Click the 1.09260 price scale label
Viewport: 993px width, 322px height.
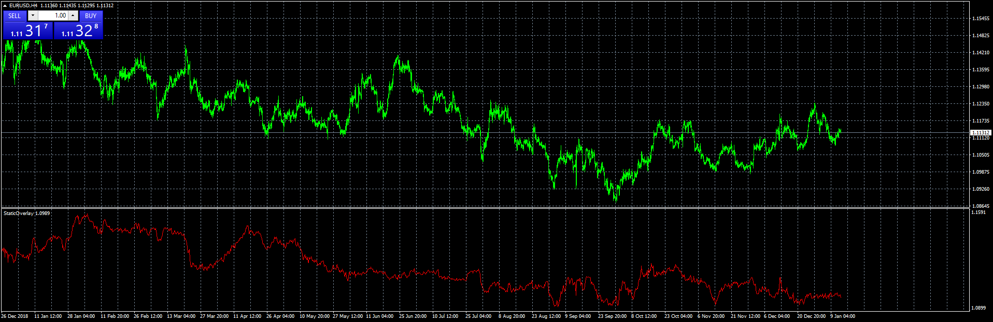[981, 189]
